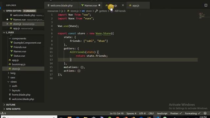Open Friends.vue file in explorer
Image resolution: width=210 pixels, height=118 pixels.
[20, 47]
